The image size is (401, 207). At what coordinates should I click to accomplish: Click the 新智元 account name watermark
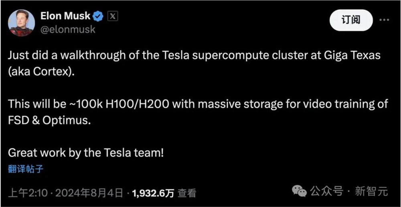[371, 191]
